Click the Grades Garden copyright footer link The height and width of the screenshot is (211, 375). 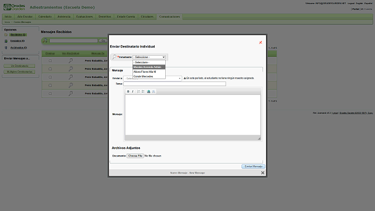point(356,113)
